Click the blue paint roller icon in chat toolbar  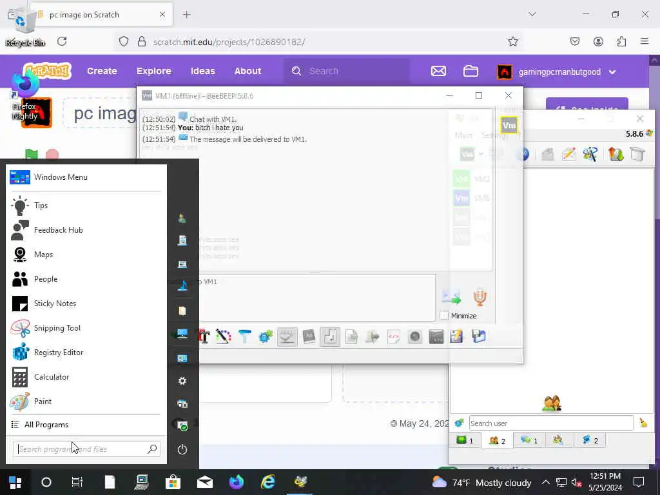tap(244, 336)
